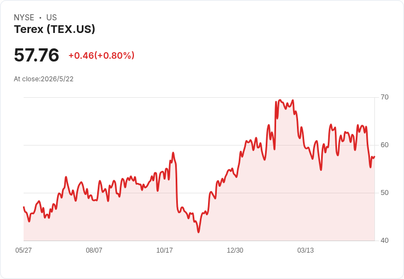The width and height of the screenshot is (404, 279).
Task: Click the NYSE exchange label
Action: [24, 18]
